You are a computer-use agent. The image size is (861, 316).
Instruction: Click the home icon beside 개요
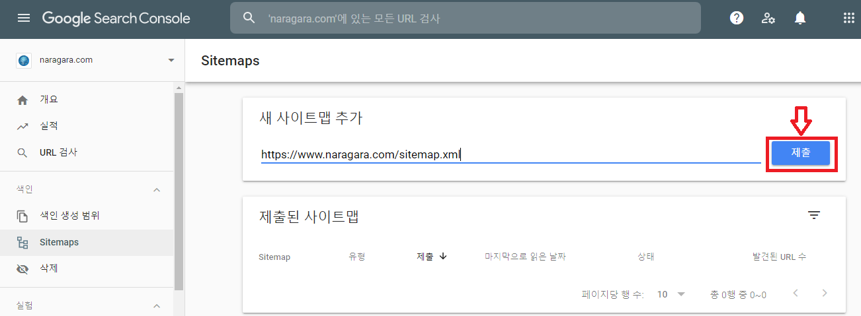[x=22, y=100]
